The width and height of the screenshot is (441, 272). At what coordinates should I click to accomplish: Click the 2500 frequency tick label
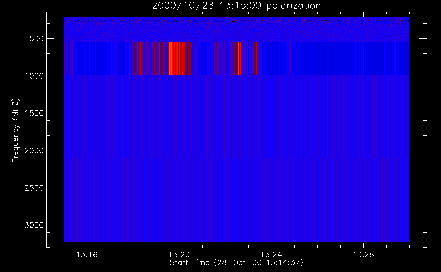click(34, 188)
